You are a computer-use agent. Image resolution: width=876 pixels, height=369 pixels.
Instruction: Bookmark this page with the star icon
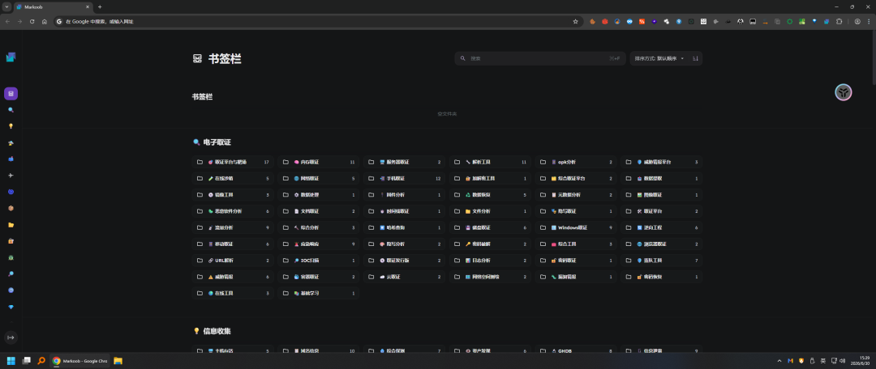tap(575, 21)
